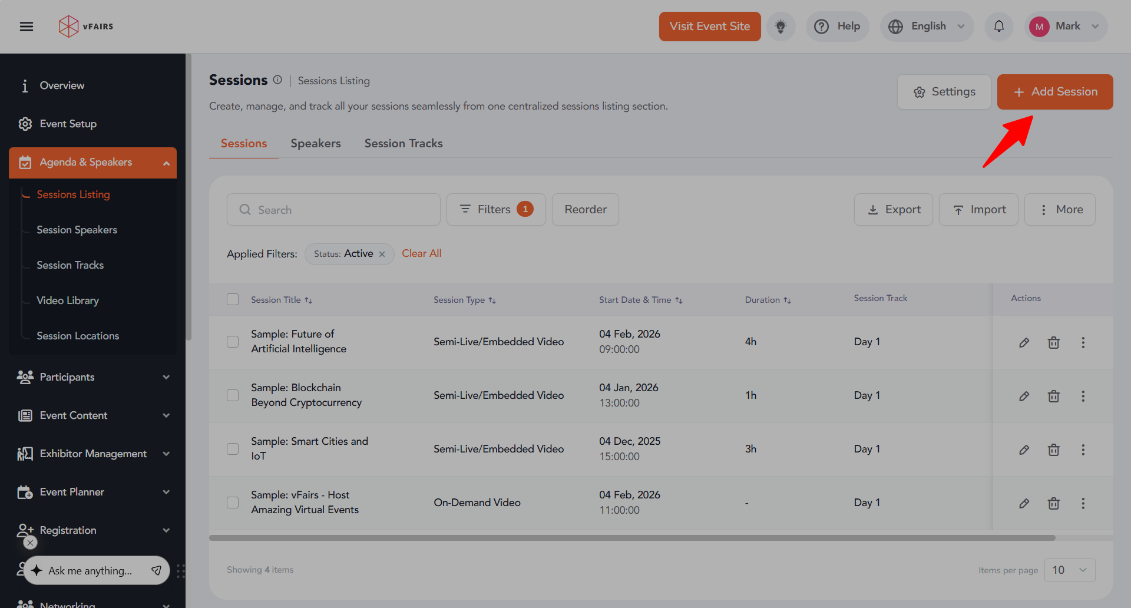The height and width of the screenshot is (608, 1131).
Task: Switch to the Speakers tab
Action: pos(315,143)
